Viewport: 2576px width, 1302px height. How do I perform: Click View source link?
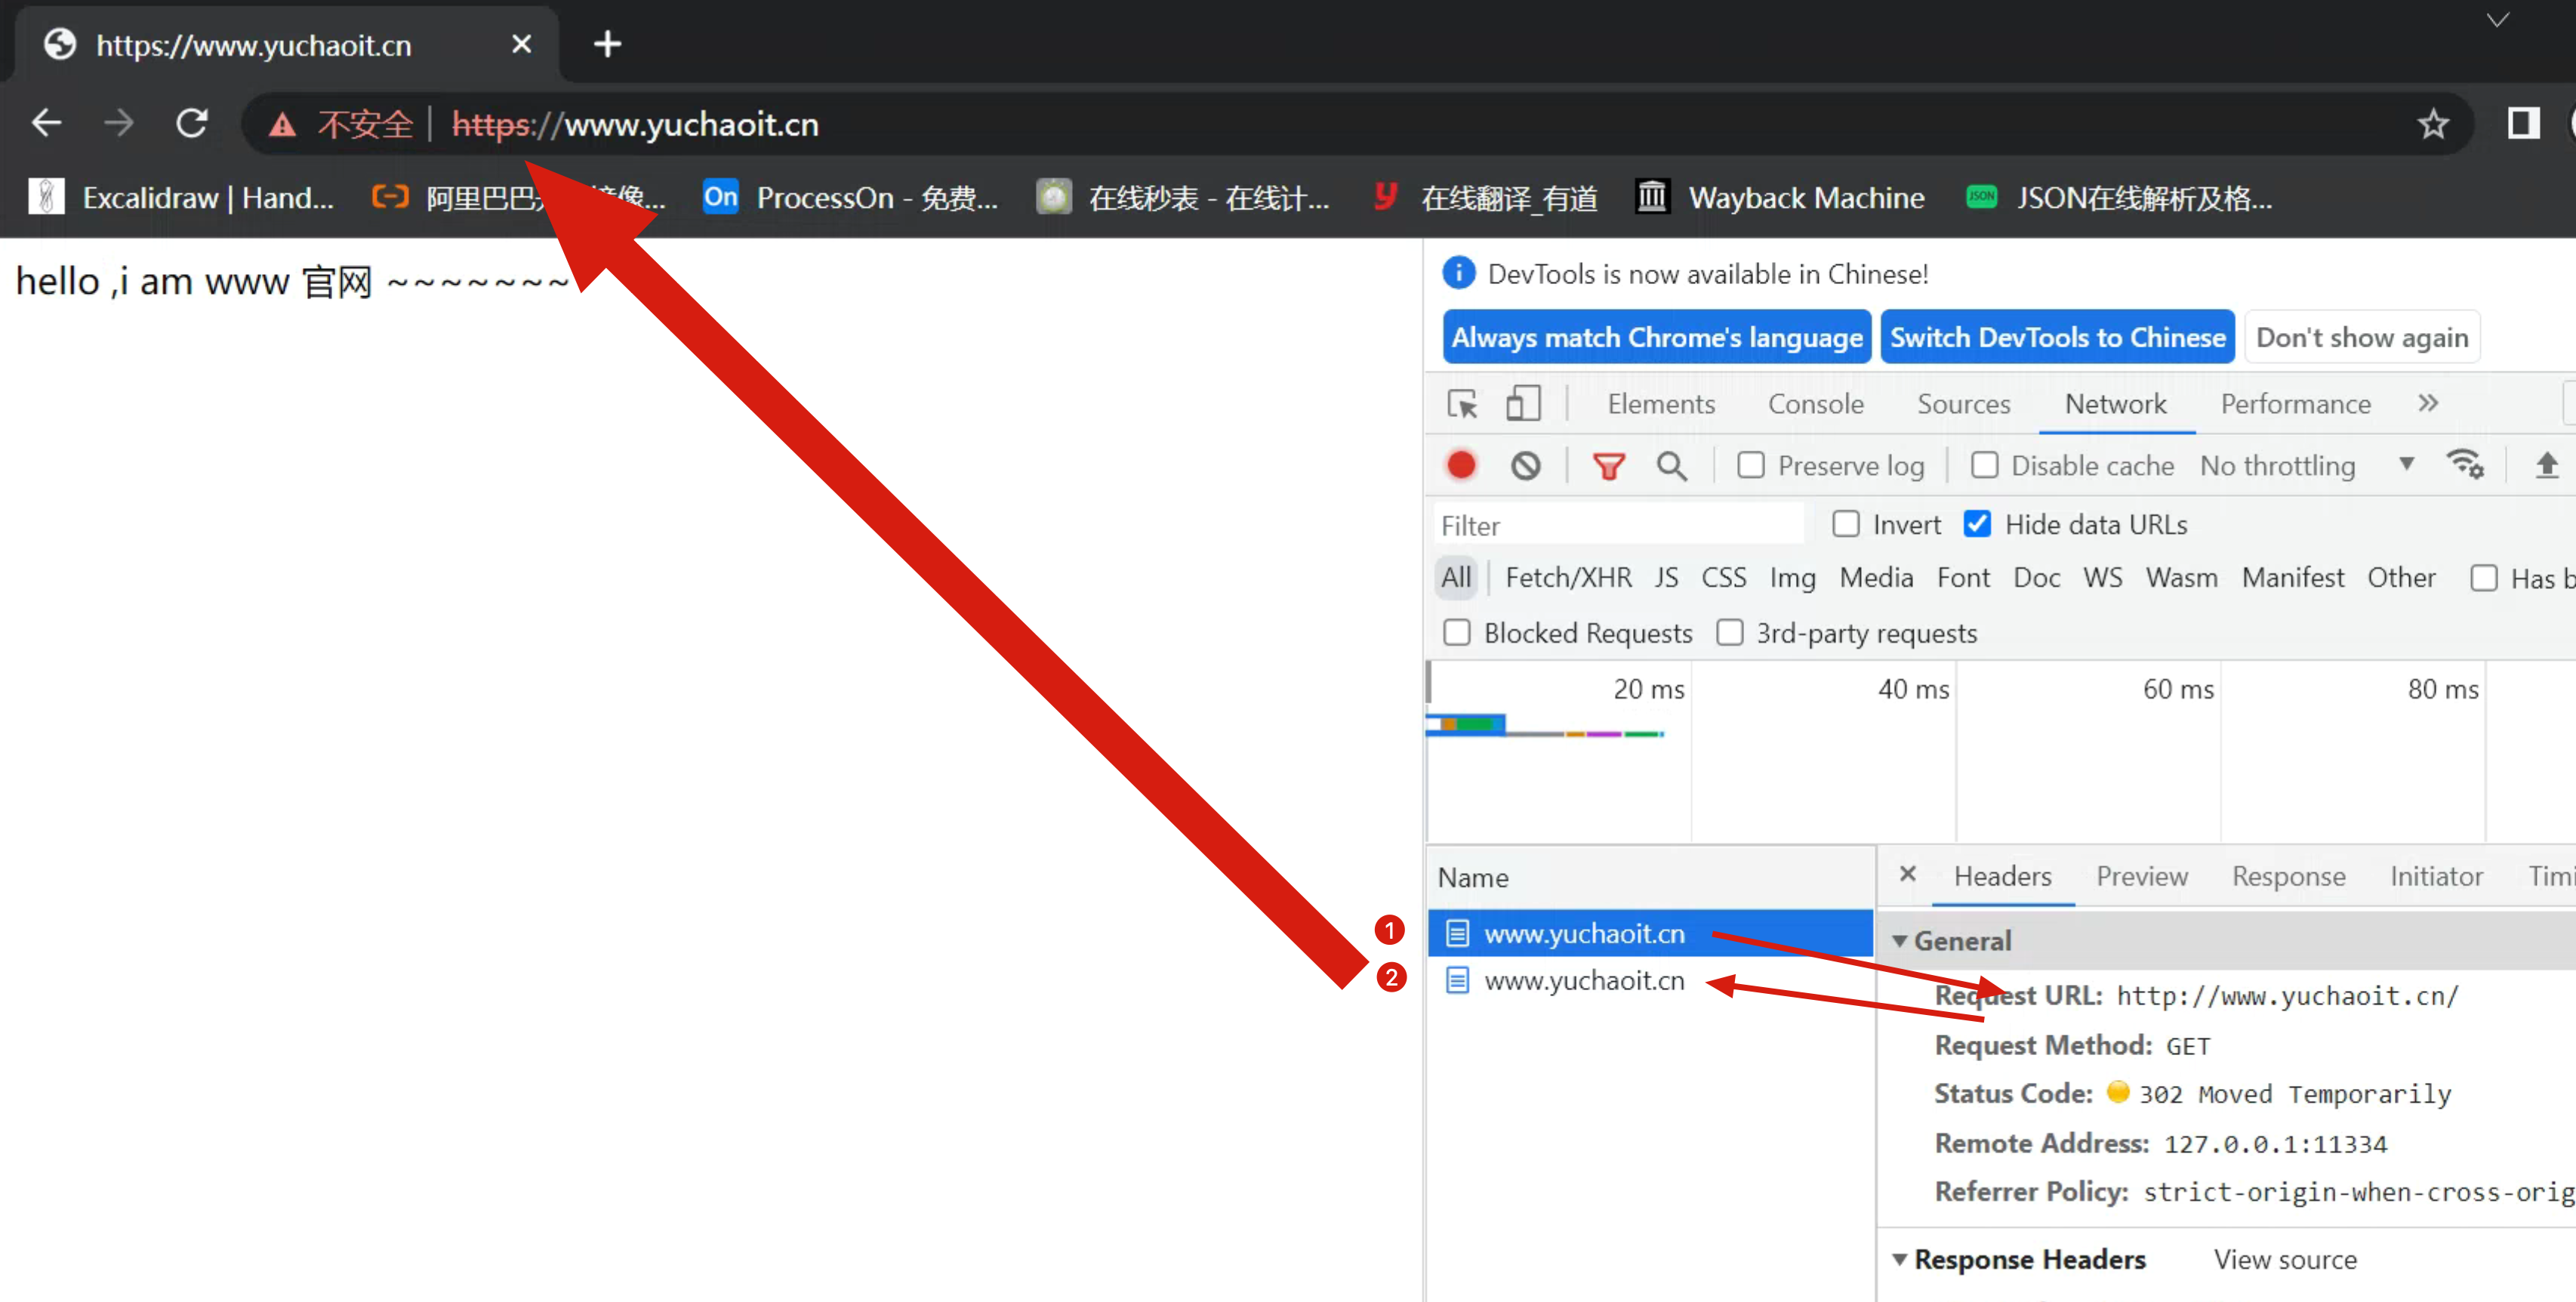coord(2285,1259)
